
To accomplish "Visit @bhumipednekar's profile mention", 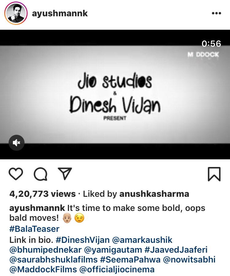I will pyautogui.click(x=46, y=250).
